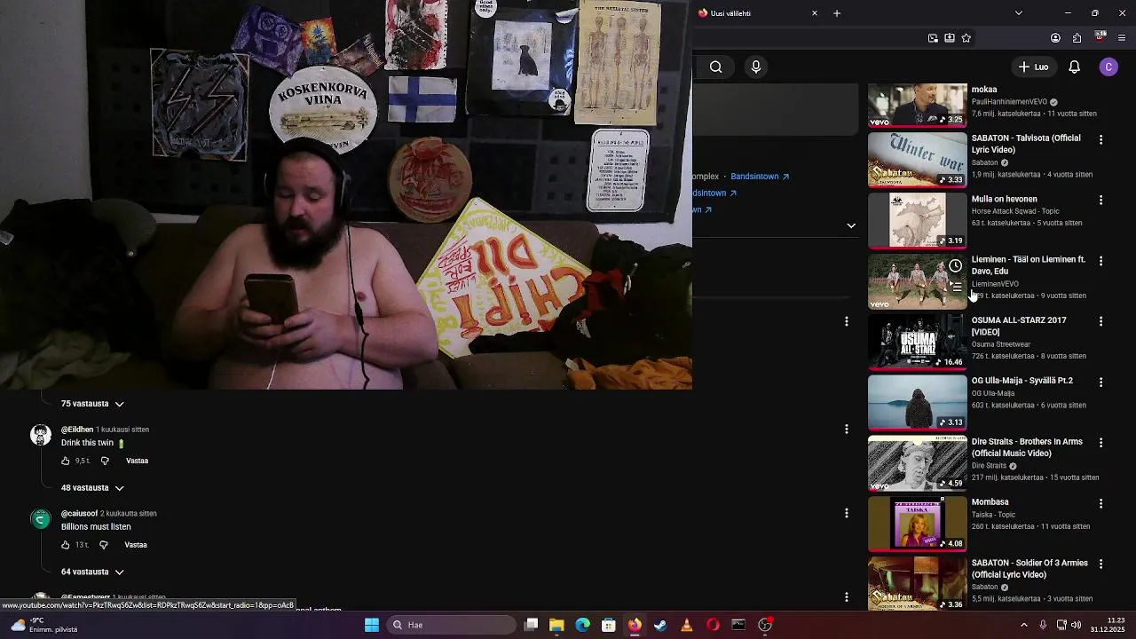Play Dire Straits Brothers In Arms thumbnail
Viewport: 1136px width, 639px height.
coord(917,464)
